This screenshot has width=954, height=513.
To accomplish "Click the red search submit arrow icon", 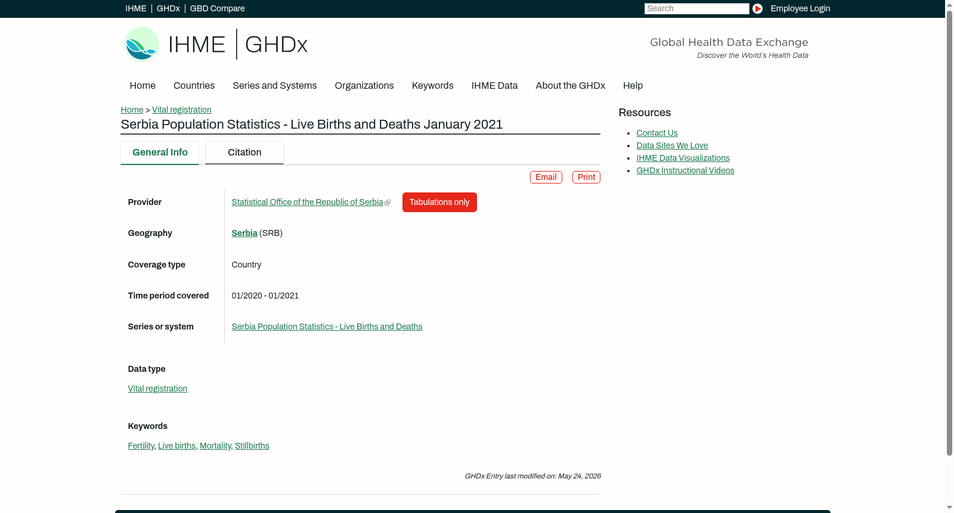I will (757, 8).
